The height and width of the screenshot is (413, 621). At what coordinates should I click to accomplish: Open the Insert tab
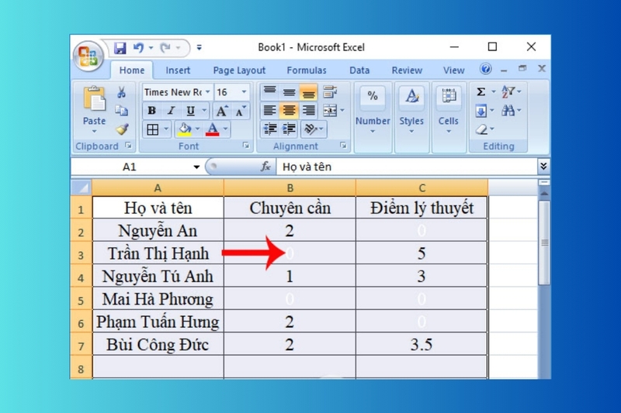pyautogui.click(x=178, y=71)
